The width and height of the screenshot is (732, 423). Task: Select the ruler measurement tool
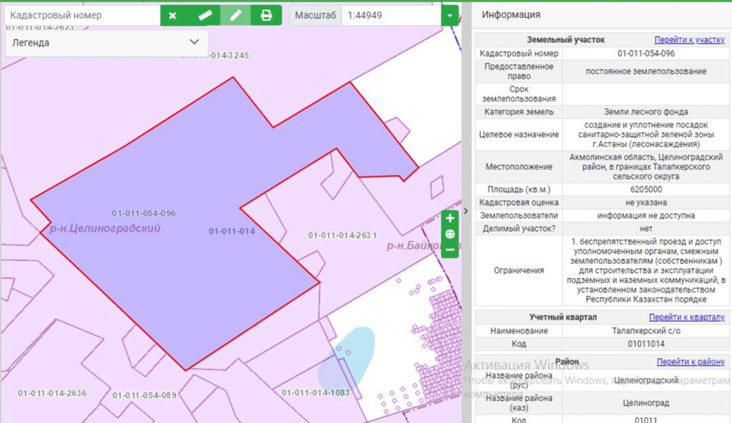coord(205,16)
